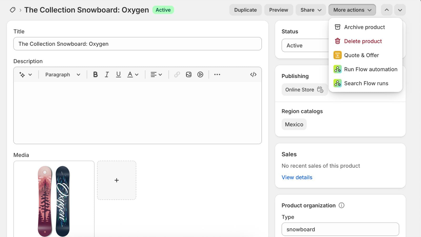This screenshot has height=237, width=421.
Task: Open the Share dropdown
Action: pos(311,10)
